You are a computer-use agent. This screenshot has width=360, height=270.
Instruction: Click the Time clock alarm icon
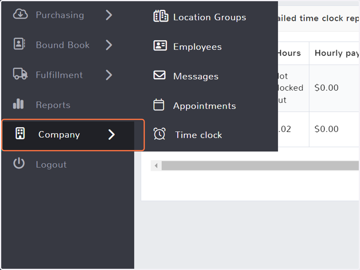159,134
